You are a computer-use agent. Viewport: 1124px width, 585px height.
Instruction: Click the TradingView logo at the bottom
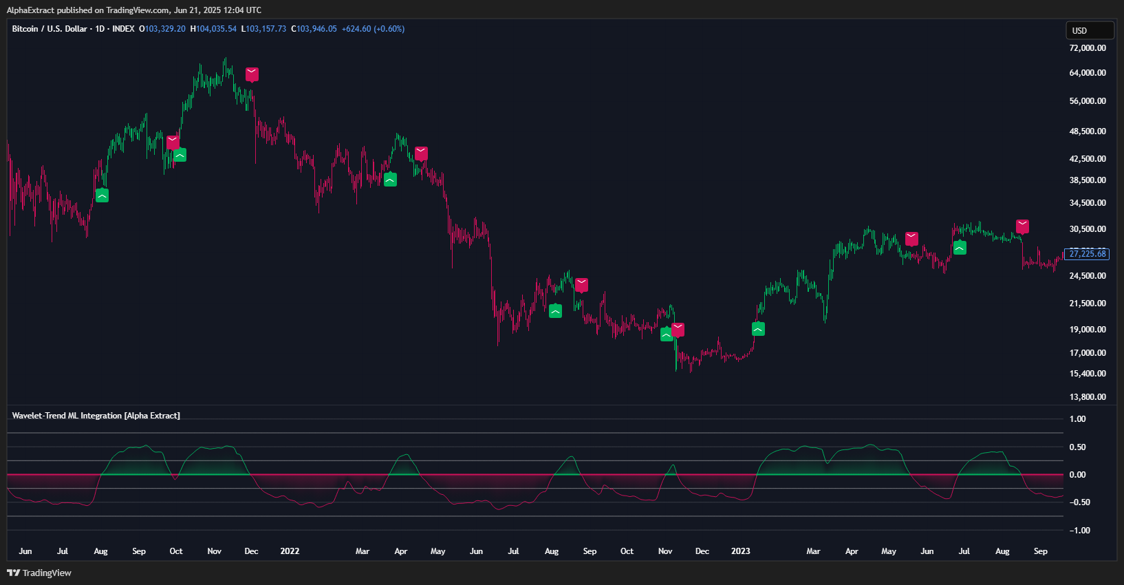coord(39,573)
